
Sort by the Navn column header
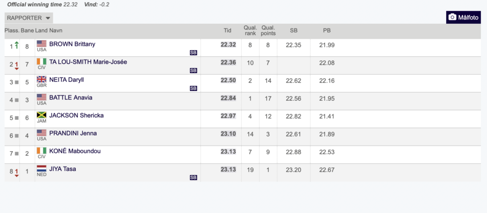(56, 30)
